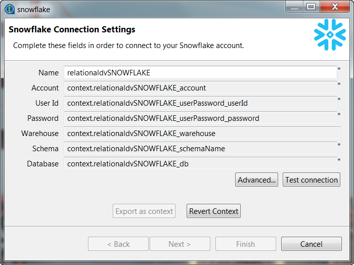Click the Account context field
The image size is (354, 265).
pos(200,88)
